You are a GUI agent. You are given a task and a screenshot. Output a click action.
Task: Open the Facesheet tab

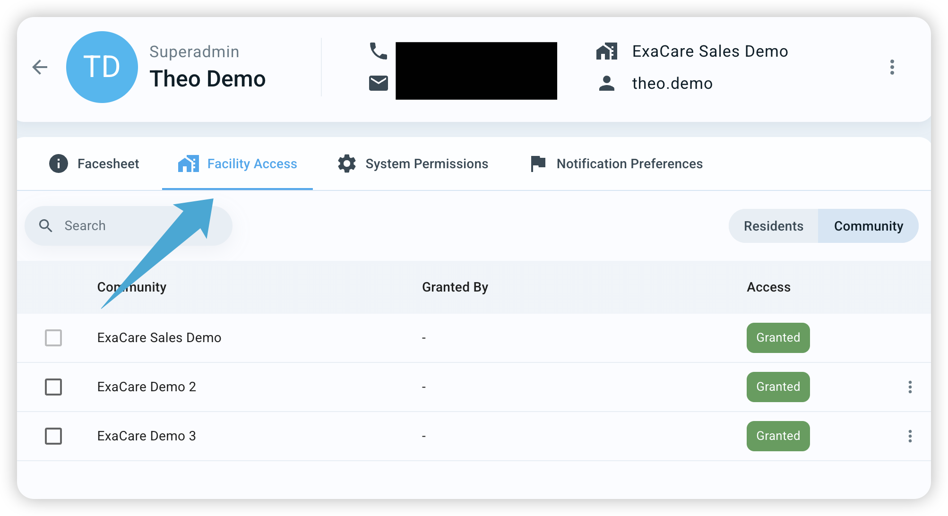94,163
